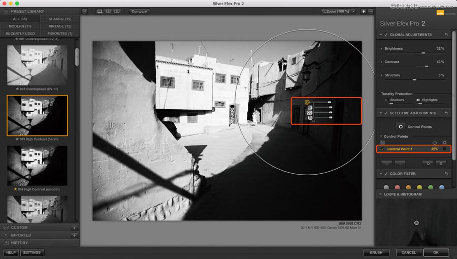Click the CANCEL button
457x259 pixels.
(409, 252)
